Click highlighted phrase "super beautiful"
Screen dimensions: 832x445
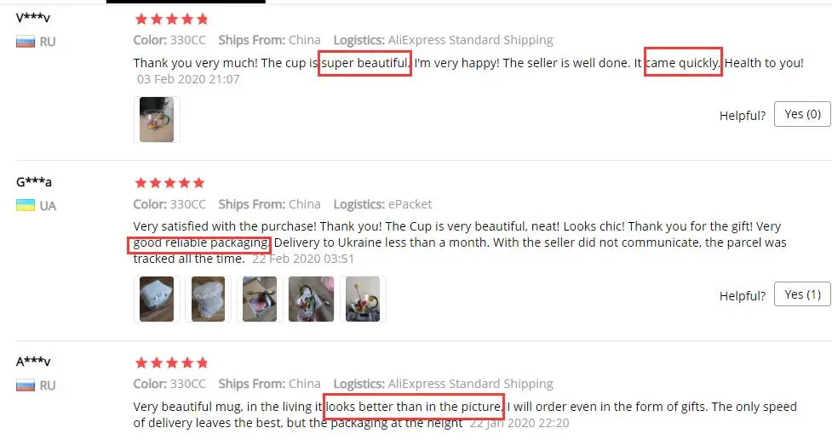[365, 63]
